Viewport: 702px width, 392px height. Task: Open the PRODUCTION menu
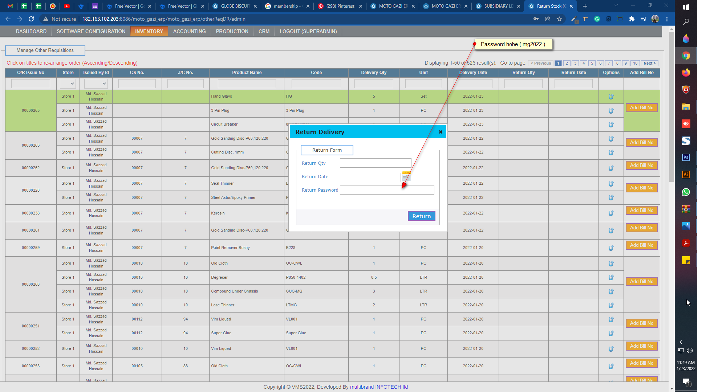(x=232, y=31)
